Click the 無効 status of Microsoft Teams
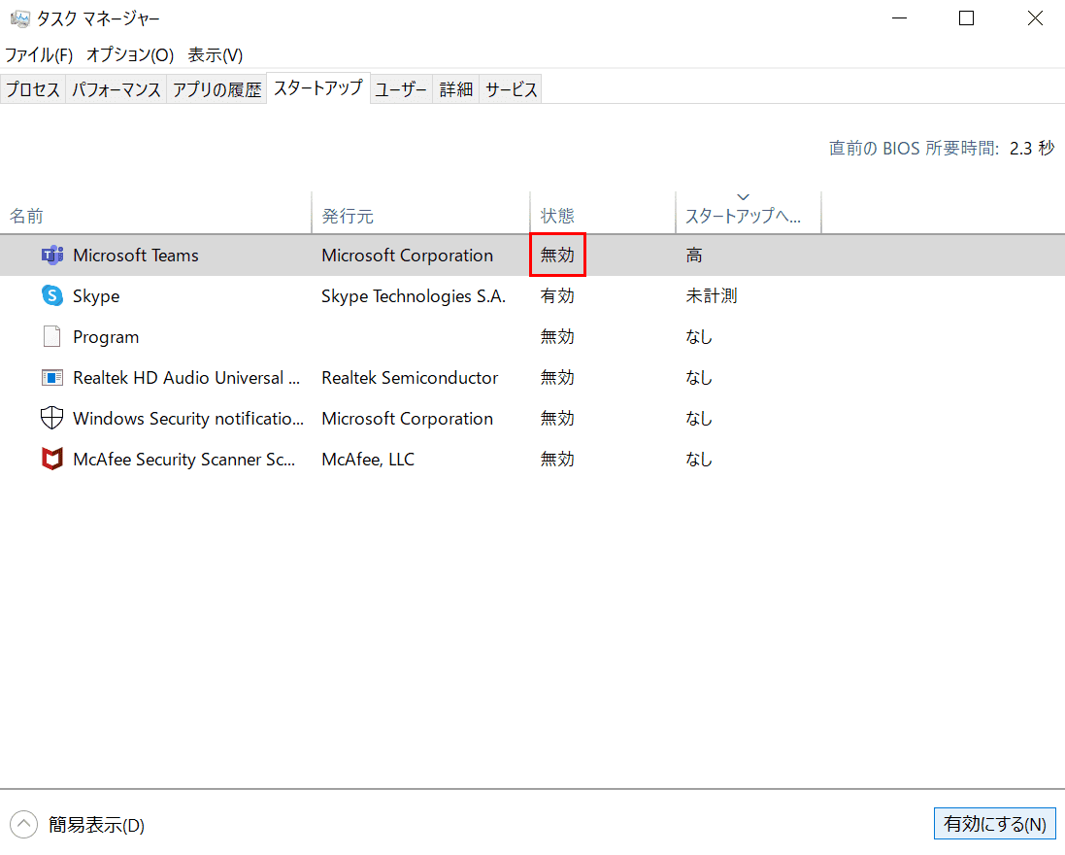The height and width of the screenshot is (855, 1065). pos(557,255)
